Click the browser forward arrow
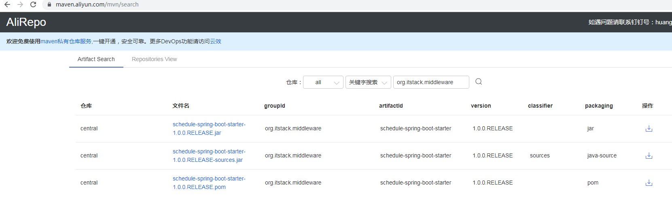The height and width of the screenshot is (206, 672). [x=20, y=4]
